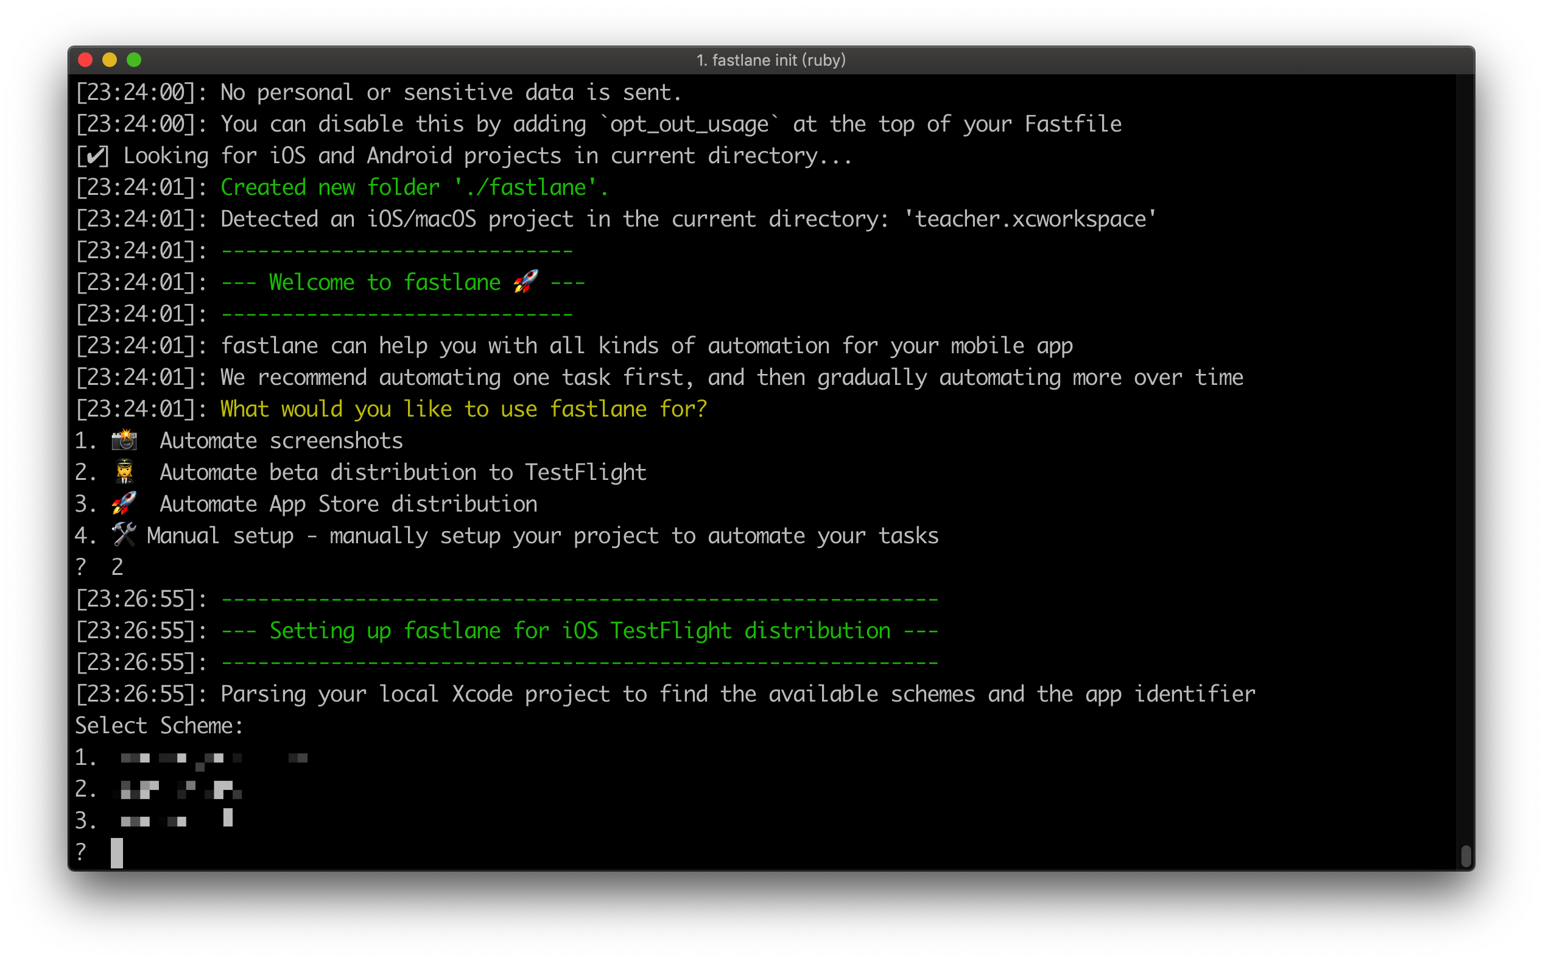
Task: Click 'We recommend automating one task first' line
Action: pos(731,378)
